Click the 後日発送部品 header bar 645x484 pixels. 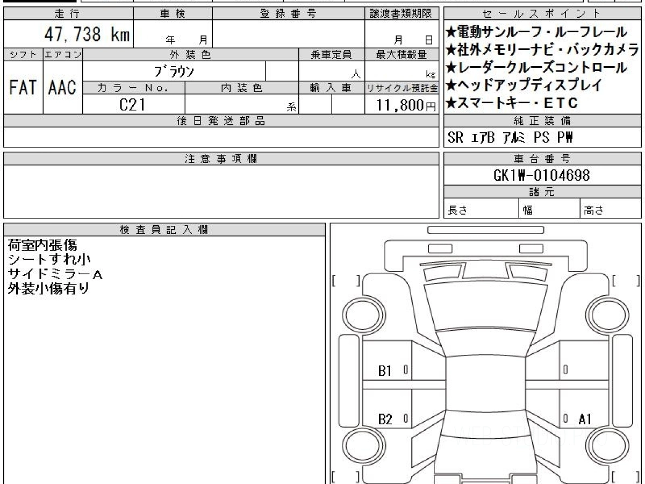pyautogui.click(x=221, y=121)
